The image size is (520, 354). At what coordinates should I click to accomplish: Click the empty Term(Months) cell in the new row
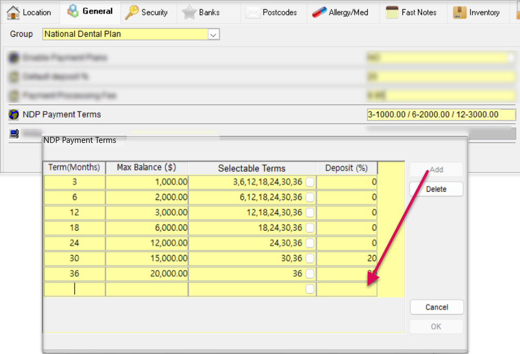(75, 289)
